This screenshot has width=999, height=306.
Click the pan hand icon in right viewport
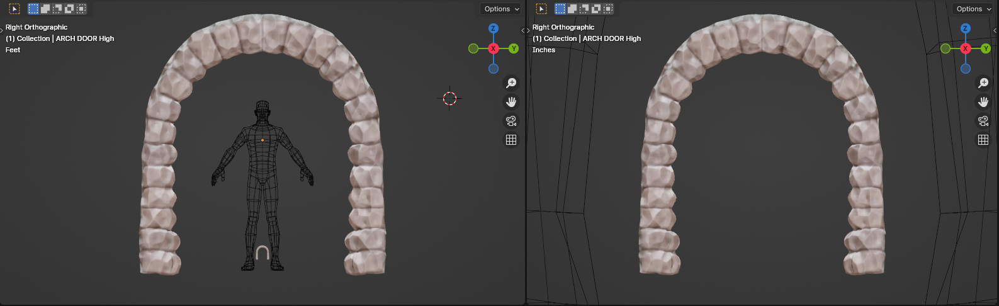983,102
